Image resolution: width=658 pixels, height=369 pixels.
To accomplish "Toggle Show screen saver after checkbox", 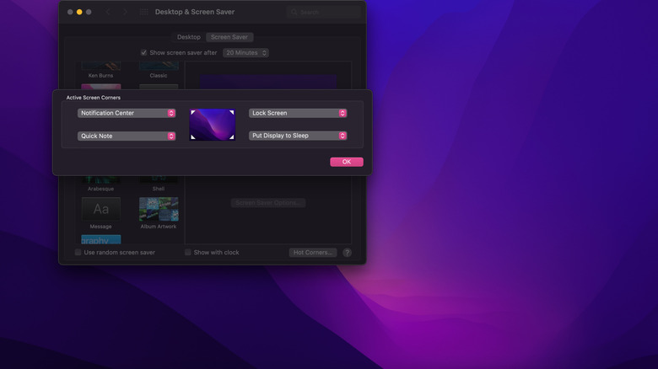I will pyautogui.click(x=144, y=53).
